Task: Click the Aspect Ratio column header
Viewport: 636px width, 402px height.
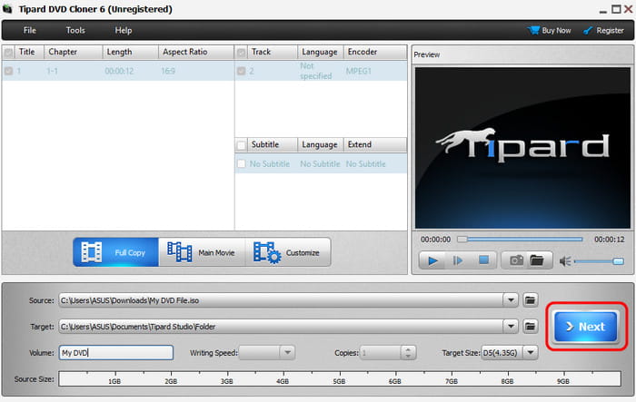Action: point(196,52)
